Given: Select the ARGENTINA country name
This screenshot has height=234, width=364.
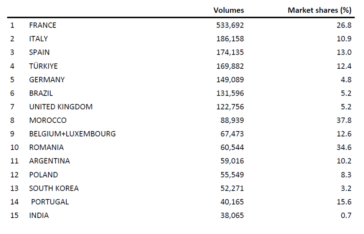Looking at the screenshot, I should pos(50,161).
